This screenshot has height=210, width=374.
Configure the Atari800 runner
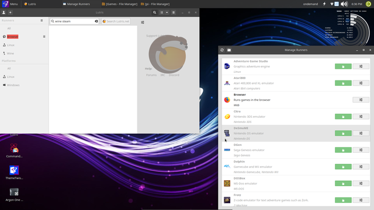click(361, 83)
